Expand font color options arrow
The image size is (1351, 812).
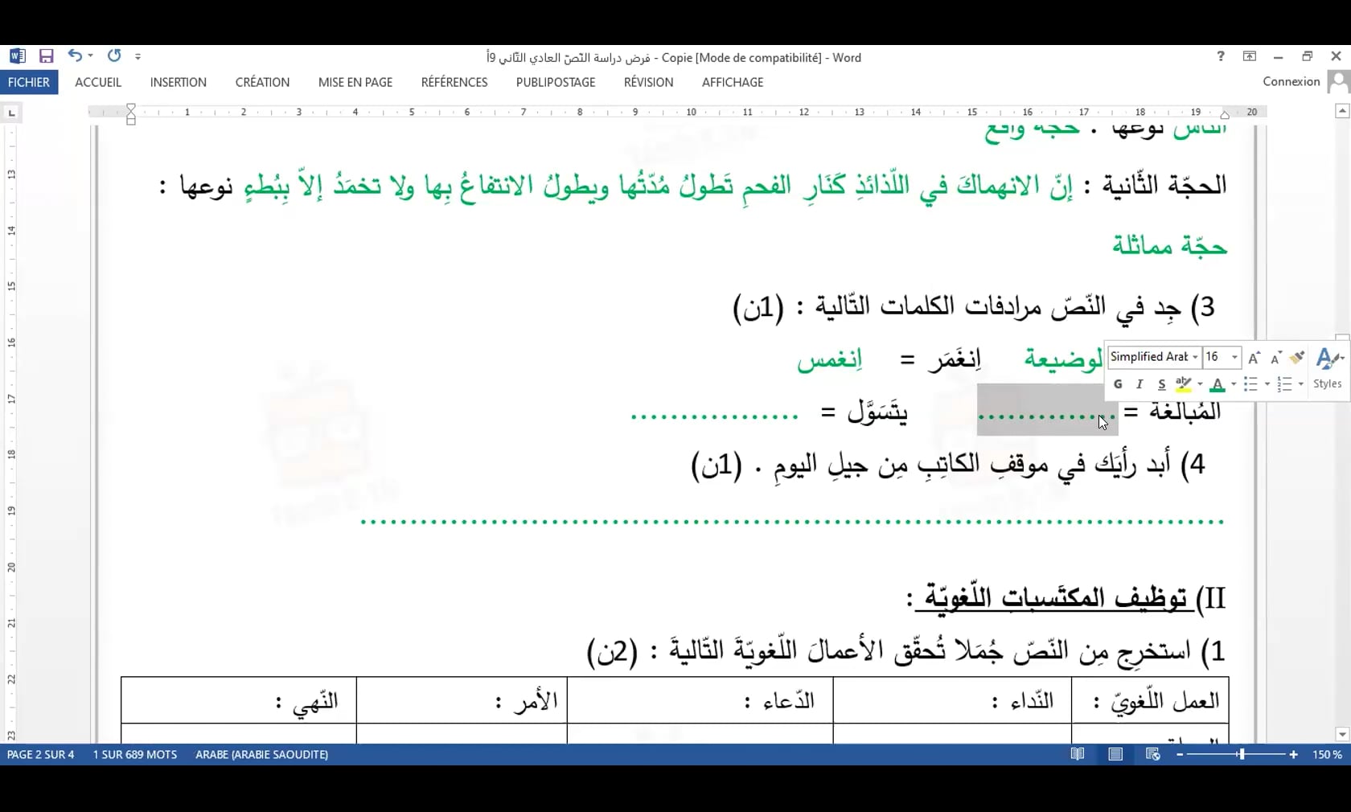click(1234, 384)
